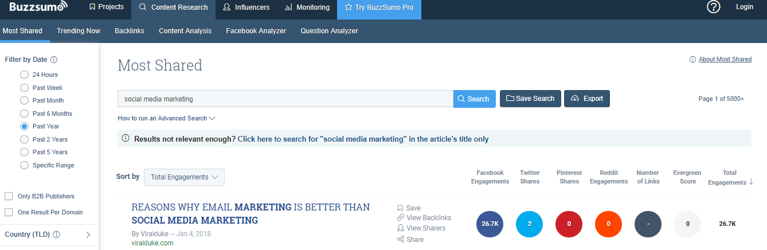Enable Only B2B Publishers checkbox
Image resolution: width=767 pixels, height=250 pixels.
click(9, 196)
